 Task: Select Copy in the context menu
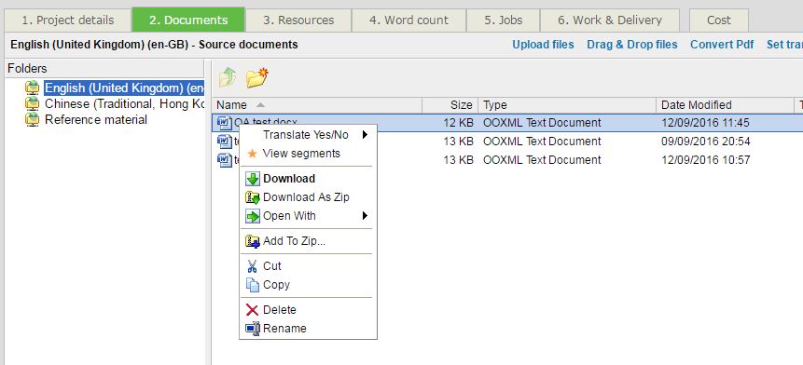277,285
